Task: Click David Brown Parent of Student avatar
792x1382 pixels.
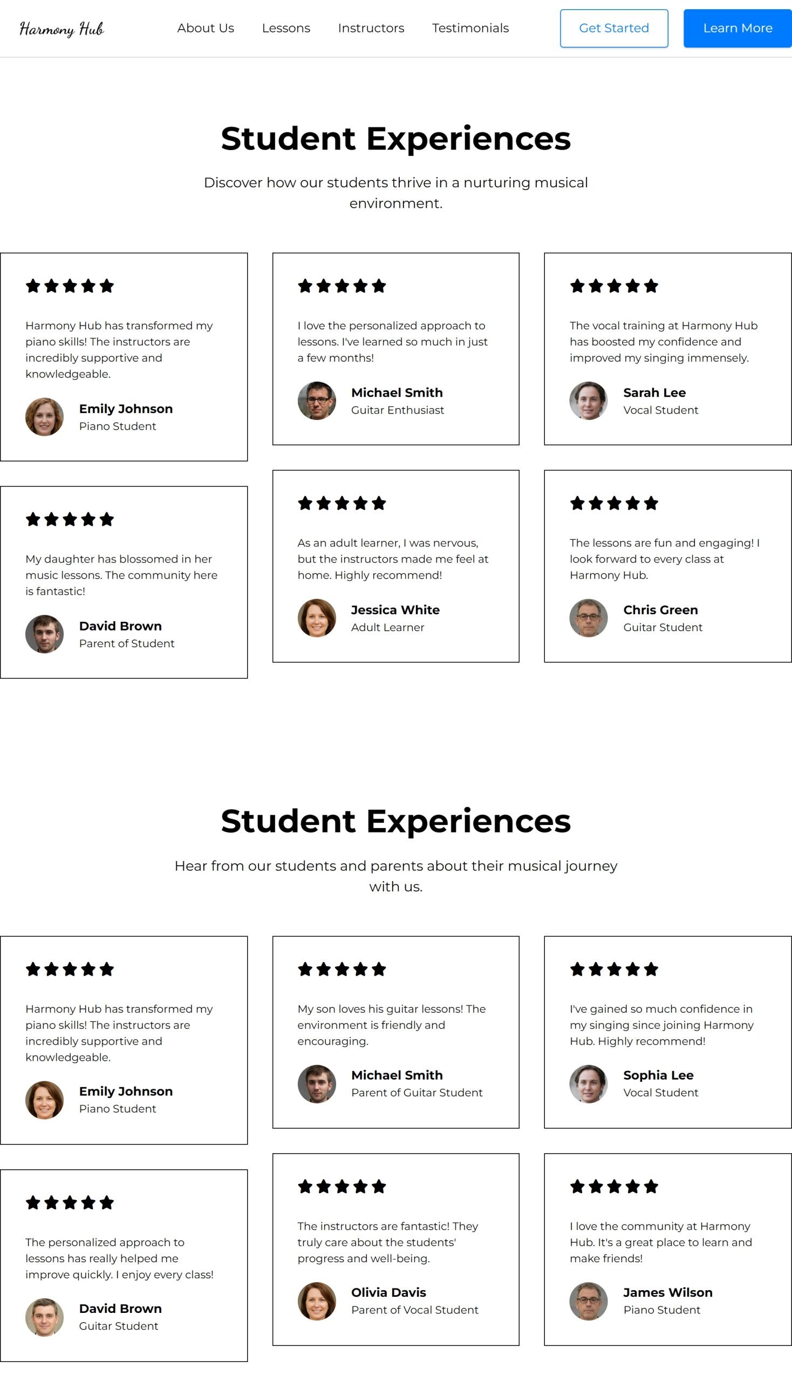Action: pyautogui.click(x=45, y=634)
